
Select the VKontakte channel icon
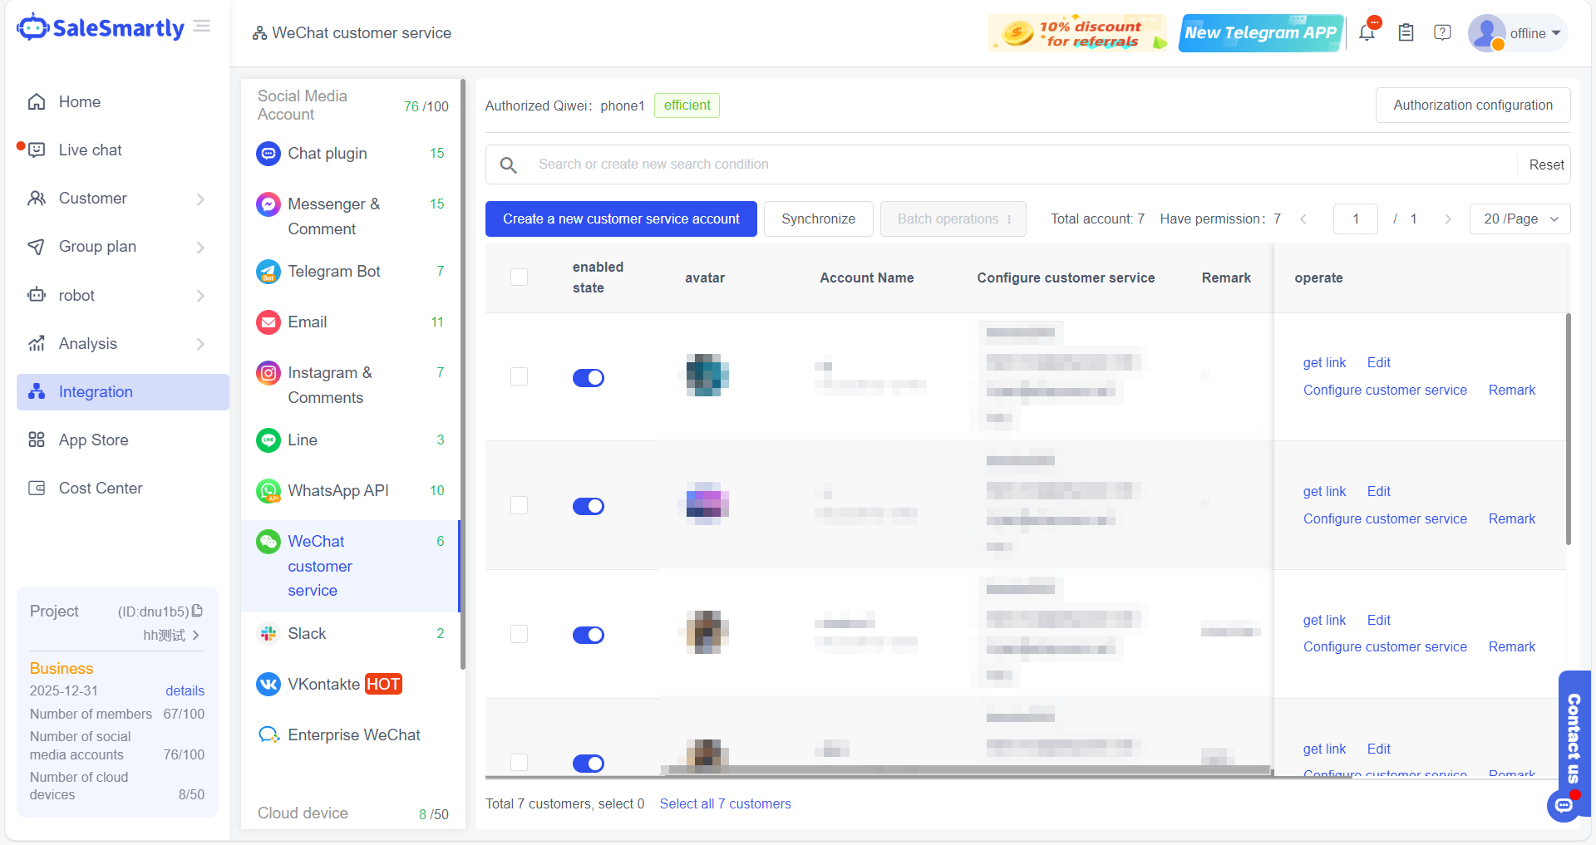(x=268, y=684)
